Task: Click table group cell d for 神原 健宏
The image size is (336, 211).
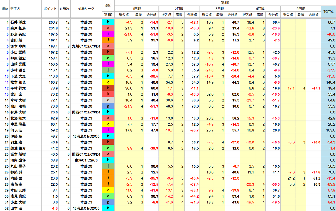Action: pos(108,58)
